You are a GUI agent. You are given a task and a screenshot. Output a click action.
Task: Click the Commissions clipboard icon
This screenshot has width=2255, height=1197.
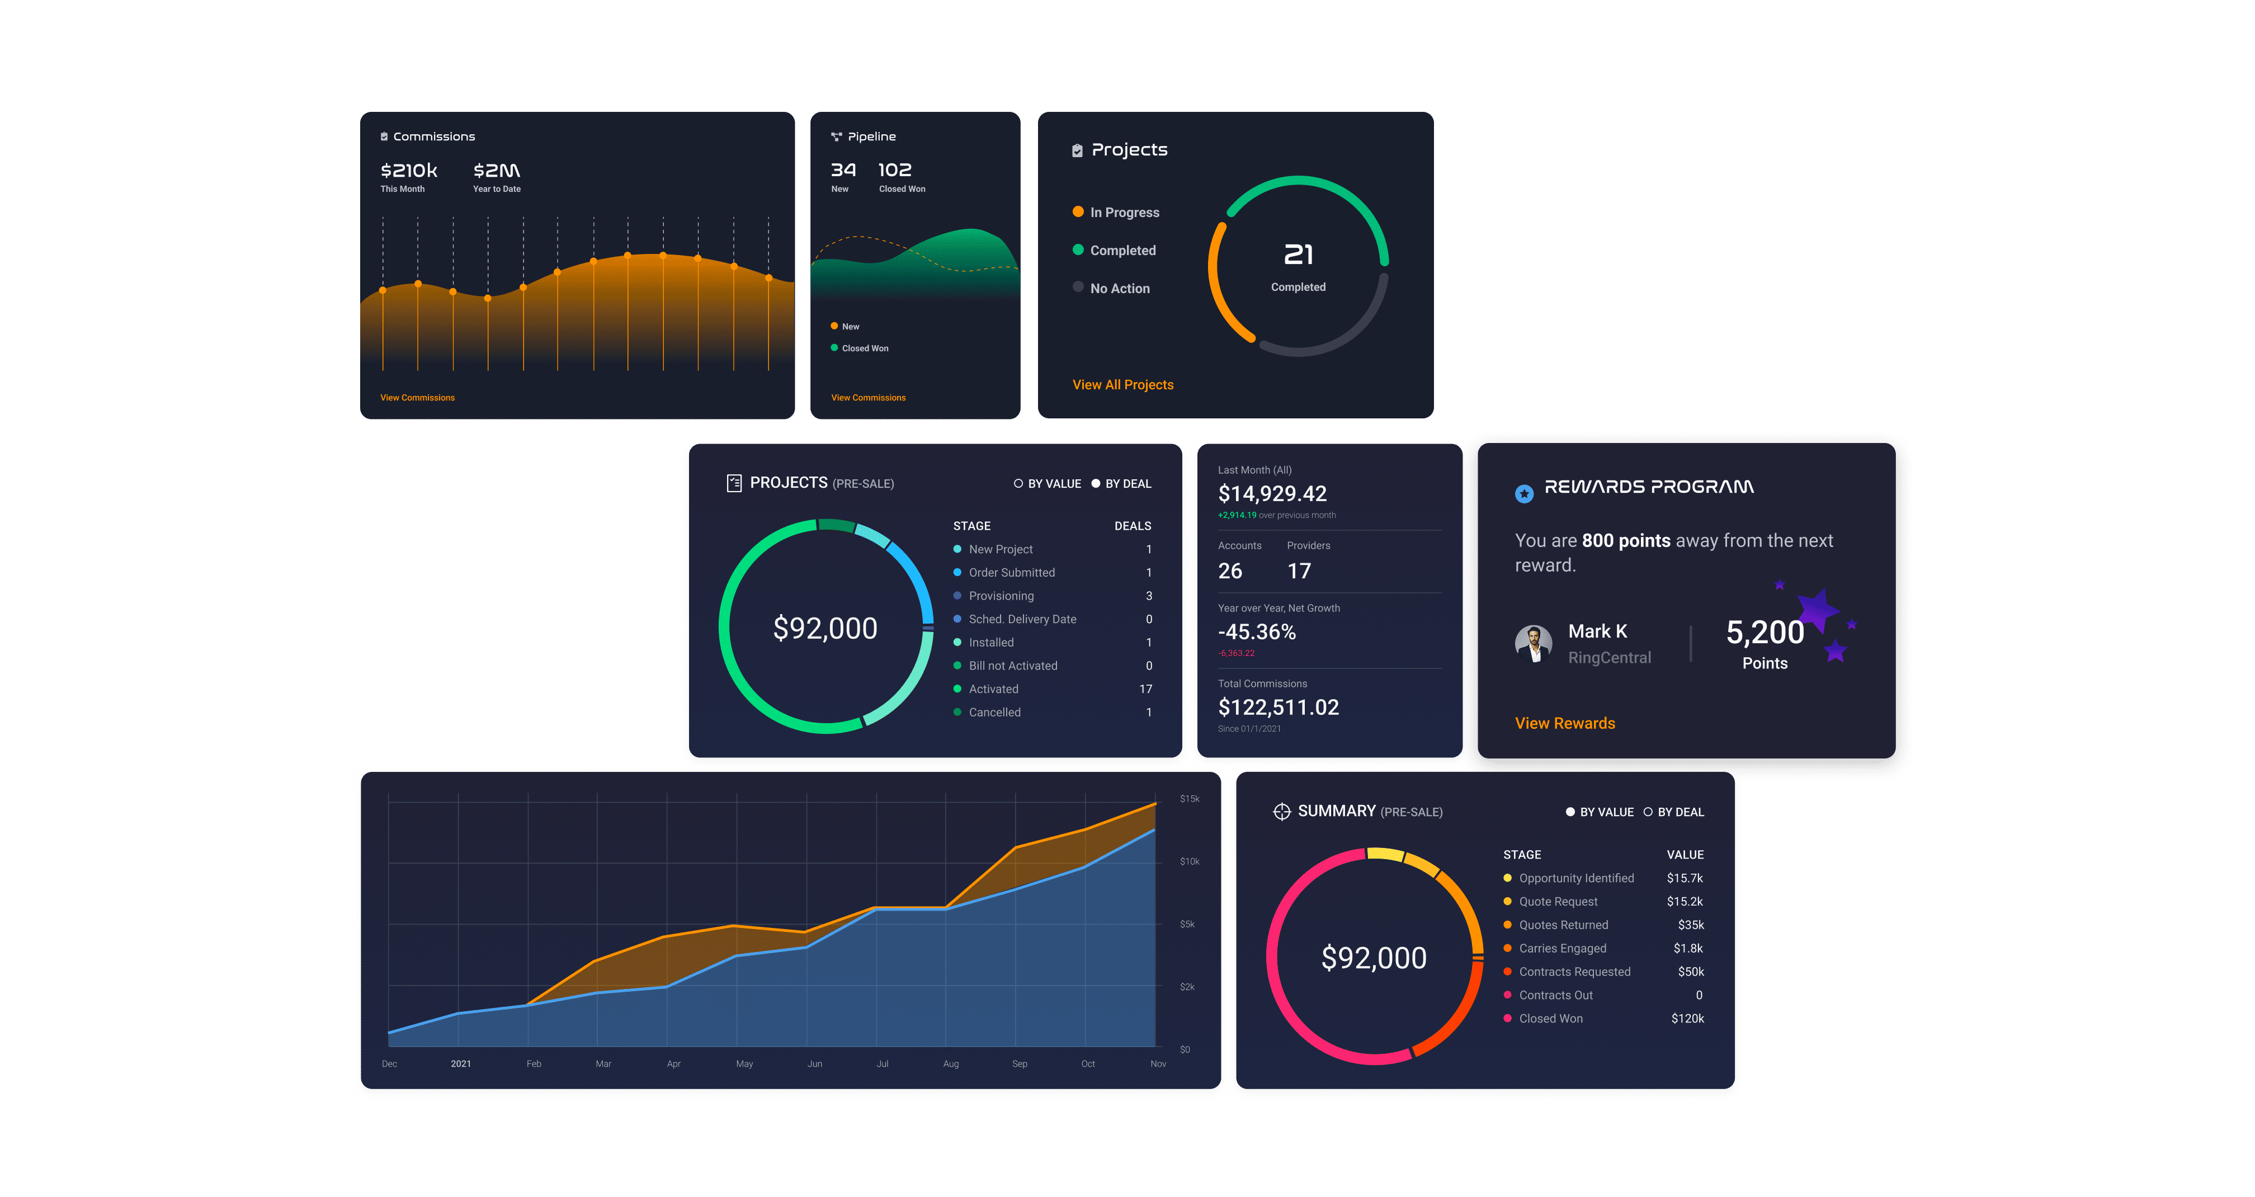384,136
